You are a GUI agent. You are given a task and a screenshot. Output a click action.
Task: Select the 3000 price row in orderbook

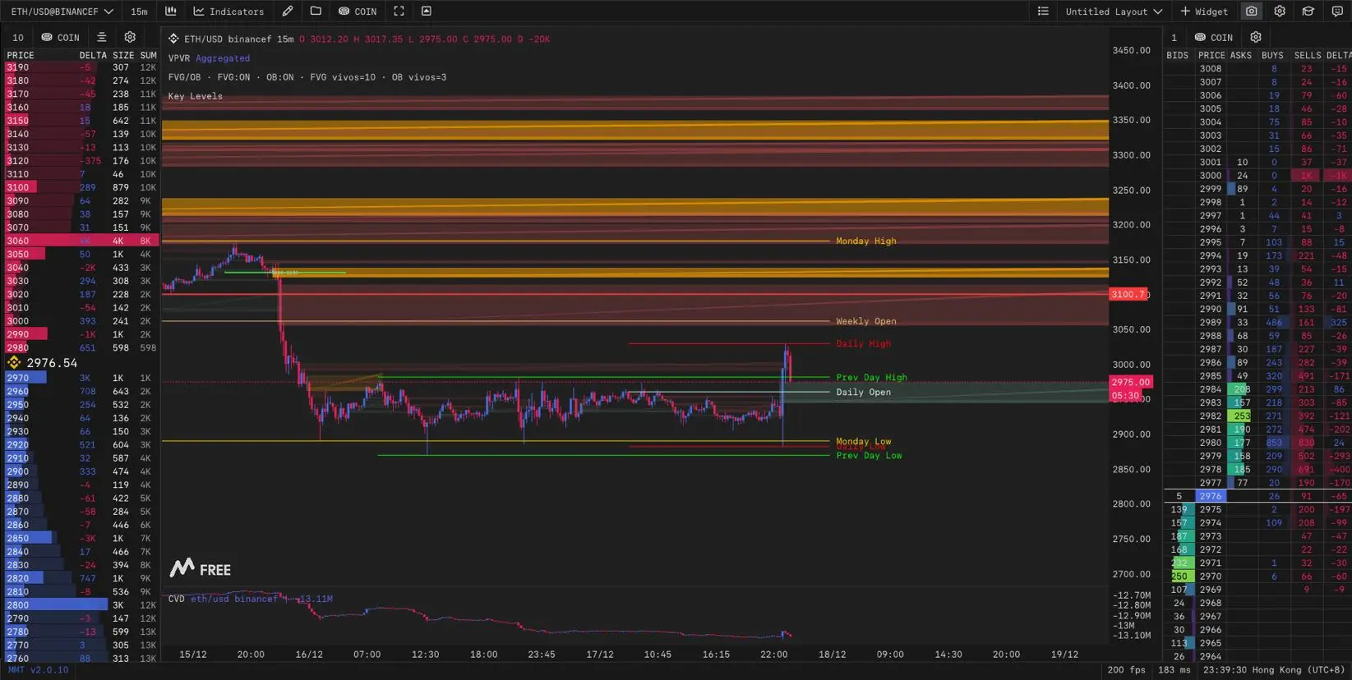pos(1257,175)
